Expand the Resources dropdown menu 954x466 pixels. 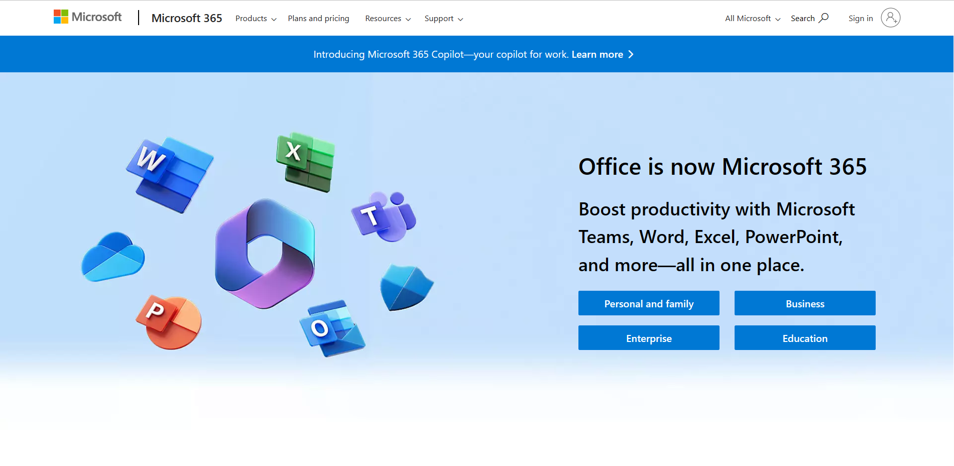click(x=388, y=19)
